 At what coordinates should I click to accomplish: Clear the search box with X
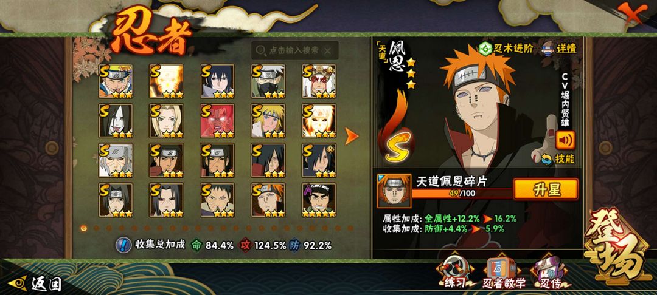[328, 50]
